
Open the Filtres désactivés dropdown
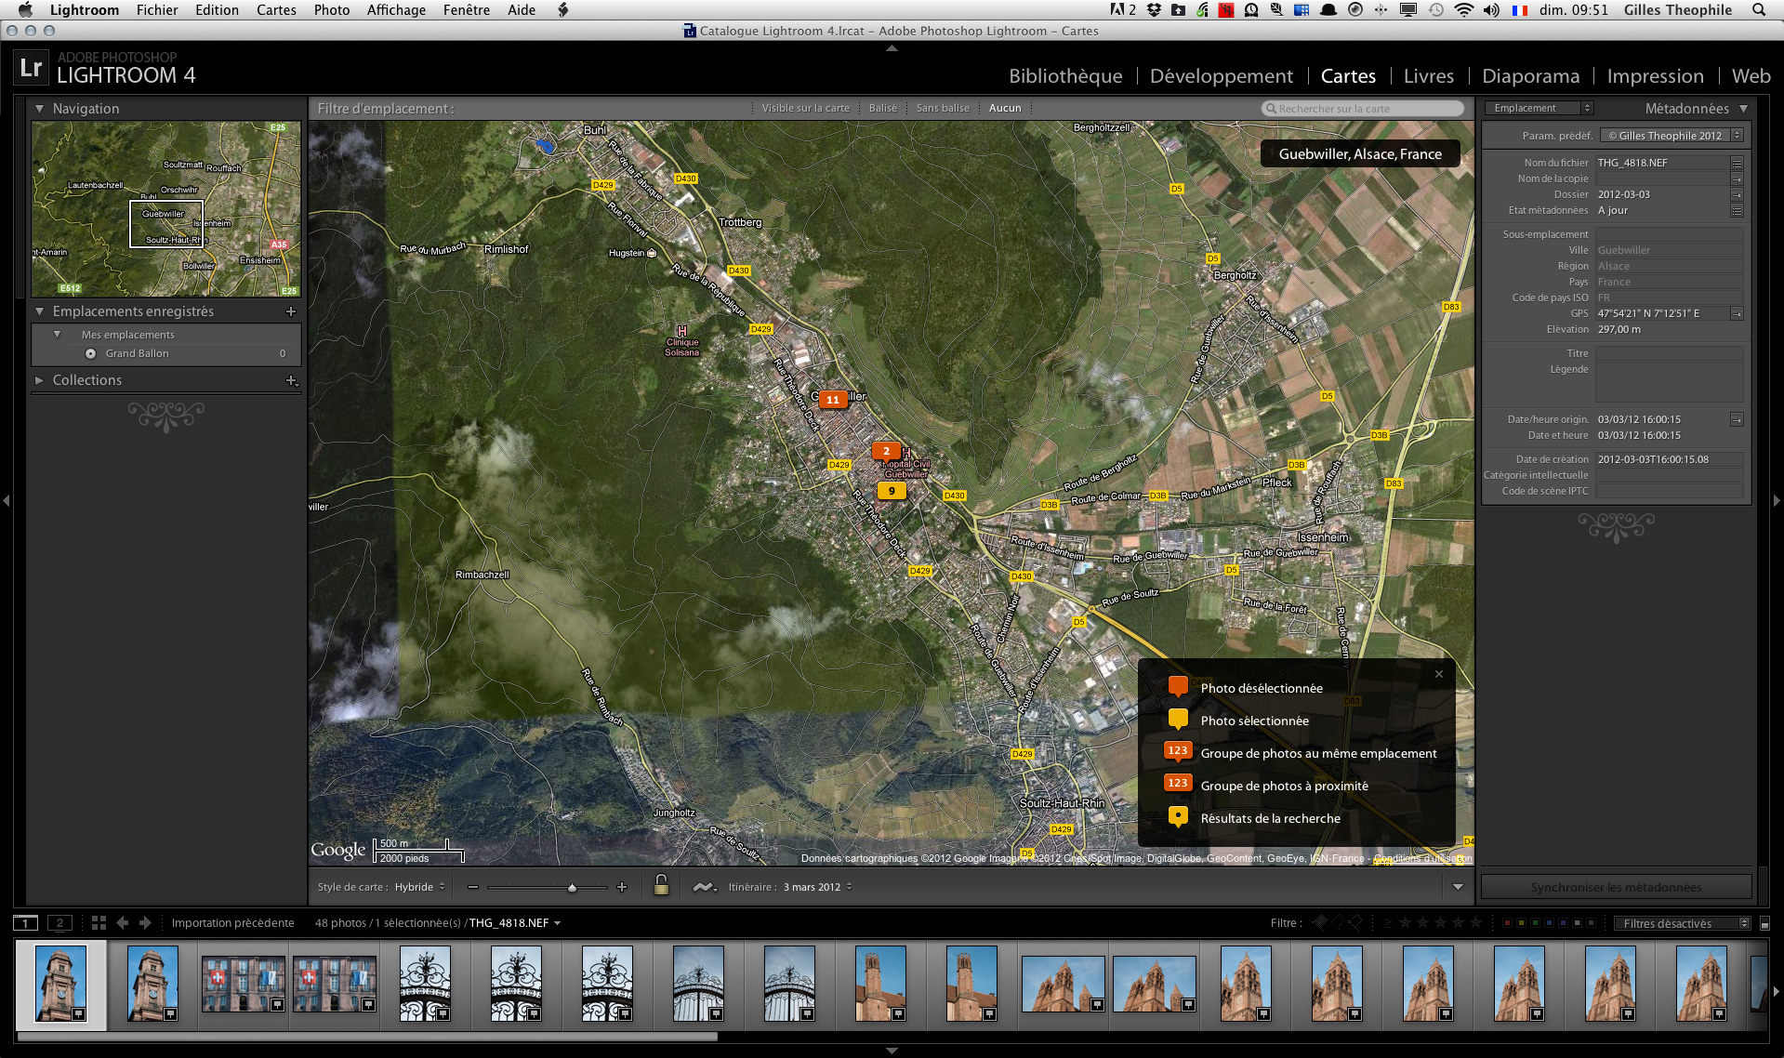[x=1682, y=923]
